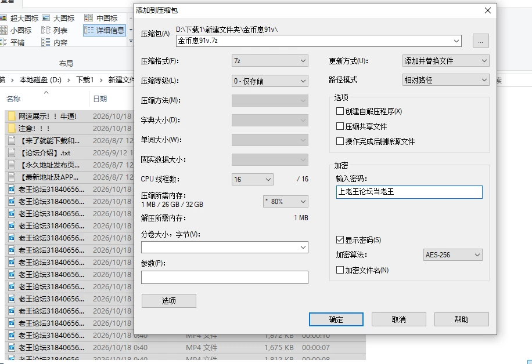Viewport: 532px width, 364px height.
Task: Open the 加密算法 AES-256 dropdown
Action: [452, 254]
